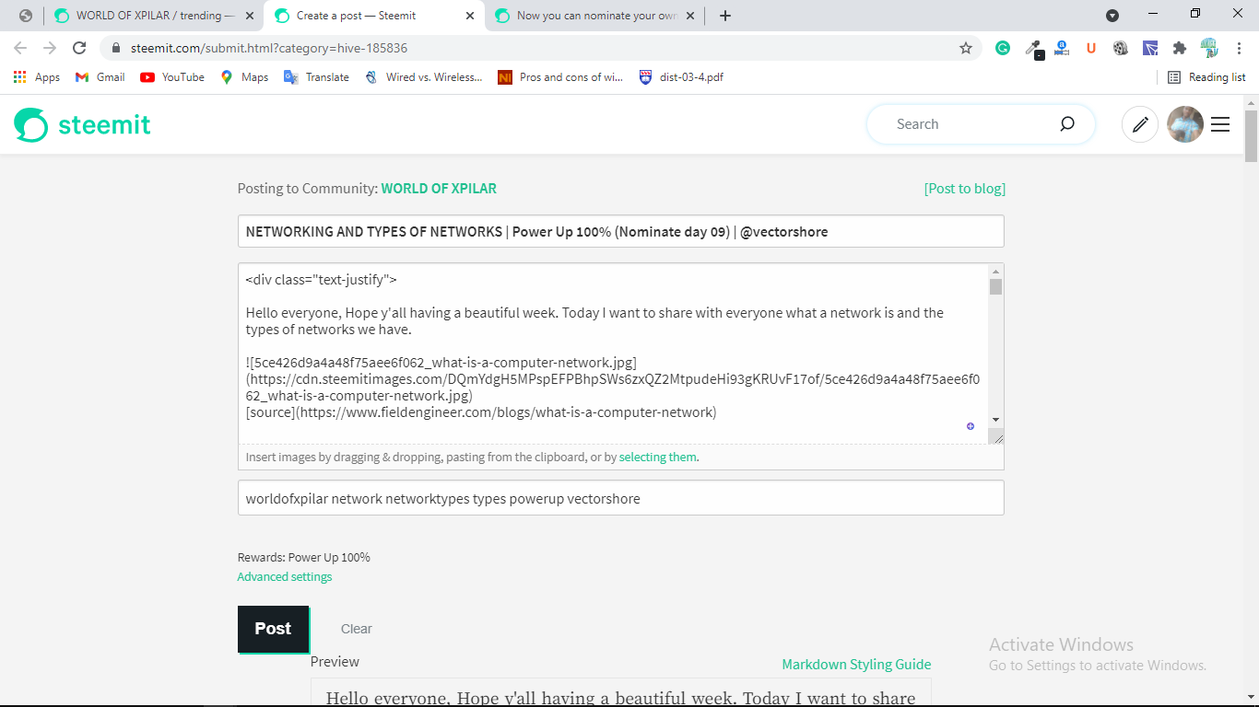Open the user avatar profile picture

pyautogui.click(x=1185, y=124)
